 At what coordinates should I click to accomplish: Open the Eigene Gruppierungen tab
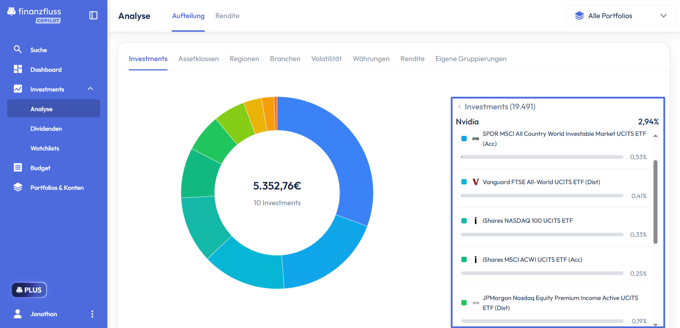pos(471,59)
